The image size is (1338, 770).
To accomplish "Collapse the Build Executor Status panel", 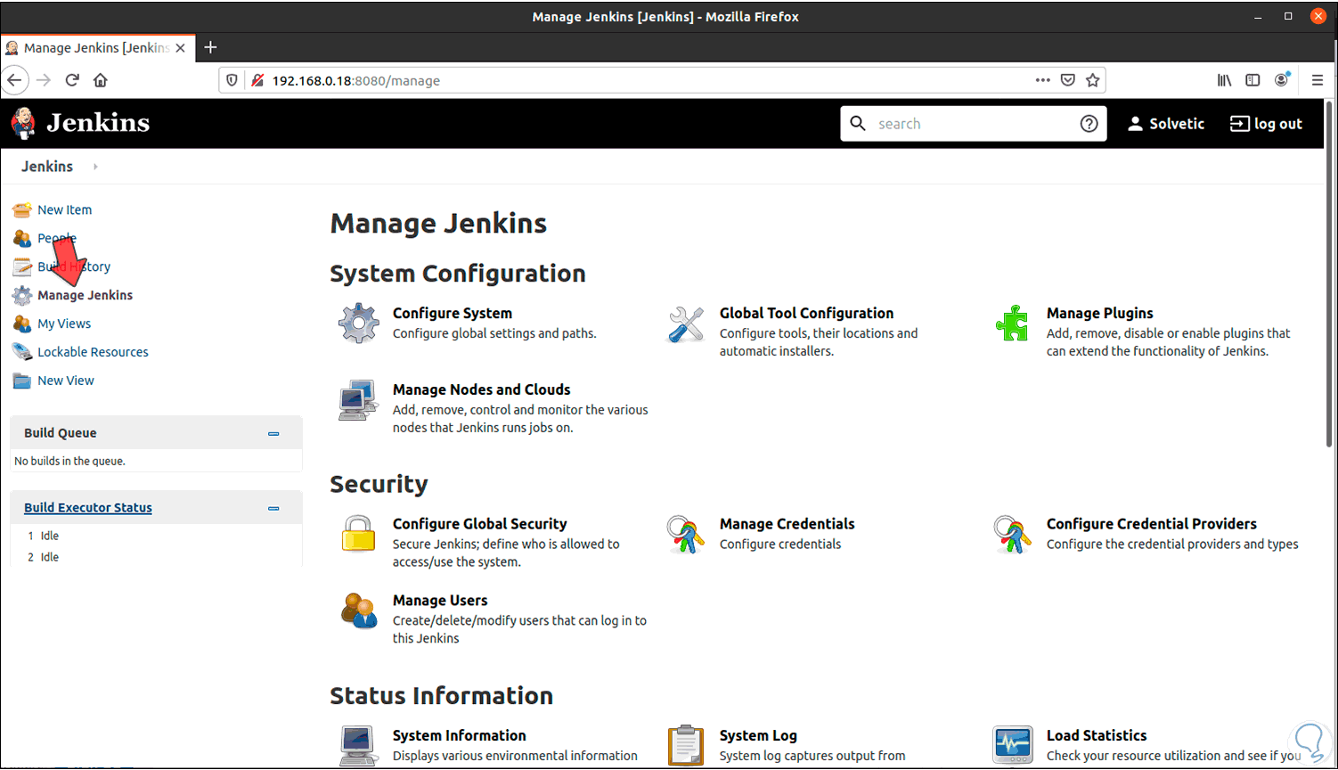I will (273, 509).
